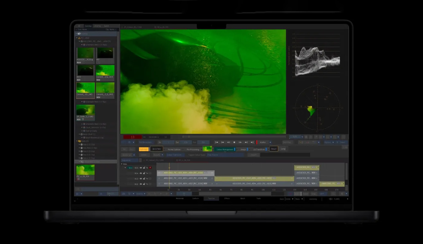
Task: Collapse the Schematic Reel 1 tree node
Action: pos(82,45)
